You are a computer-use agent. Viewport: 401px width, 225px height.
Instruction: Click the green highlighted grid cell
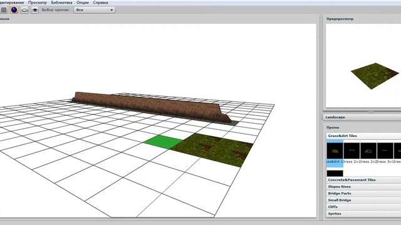coord(163,142)
